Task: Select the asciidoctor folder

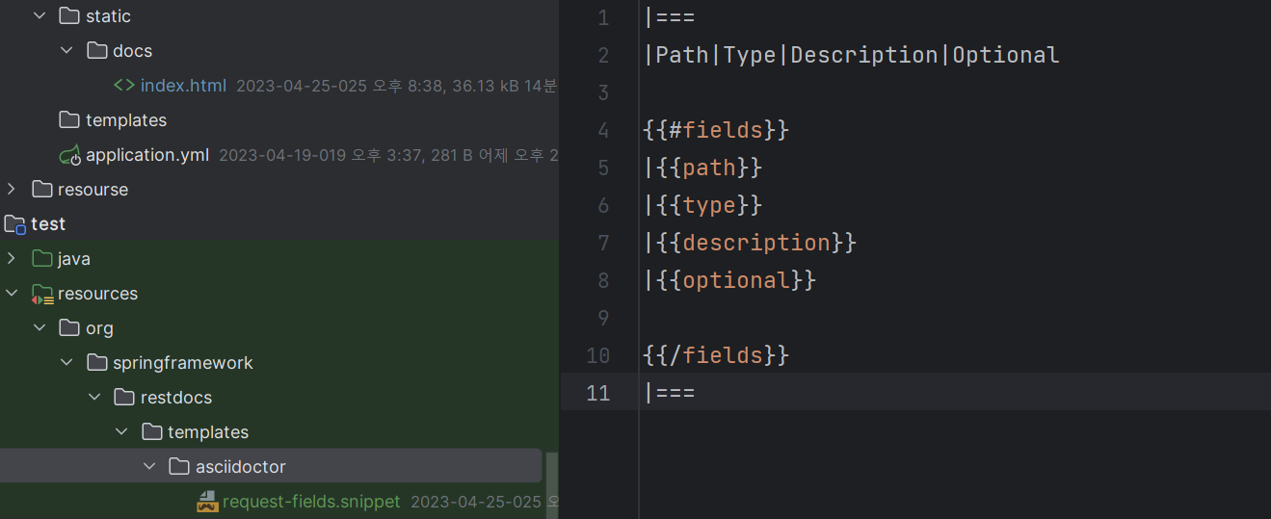Action: pos(241,466)
